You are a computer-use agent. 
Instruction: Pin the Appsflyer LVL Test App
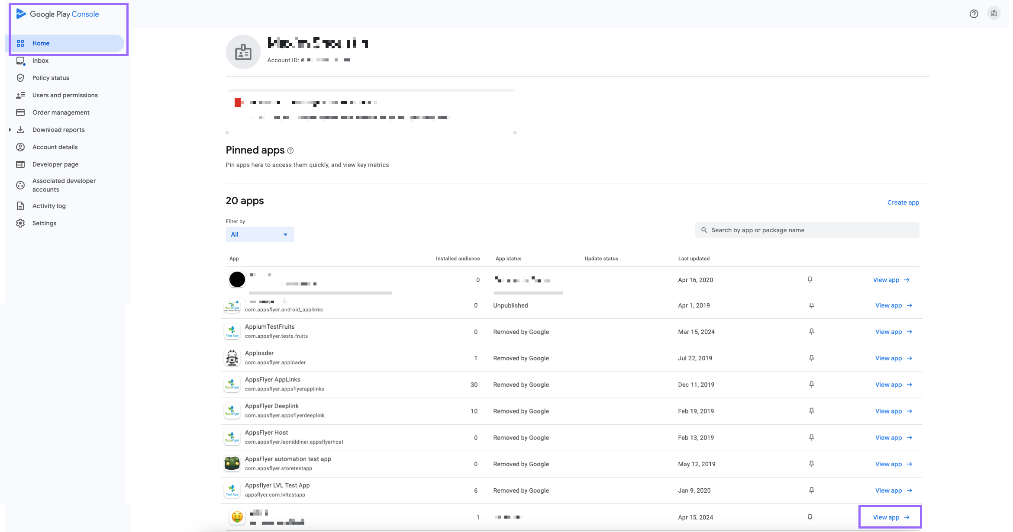click(811, 490)
